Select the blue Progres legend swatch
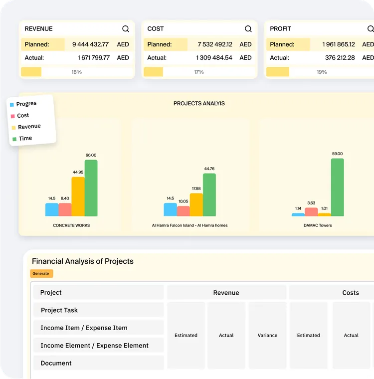 pyautogui.click(x=12, y=105)
